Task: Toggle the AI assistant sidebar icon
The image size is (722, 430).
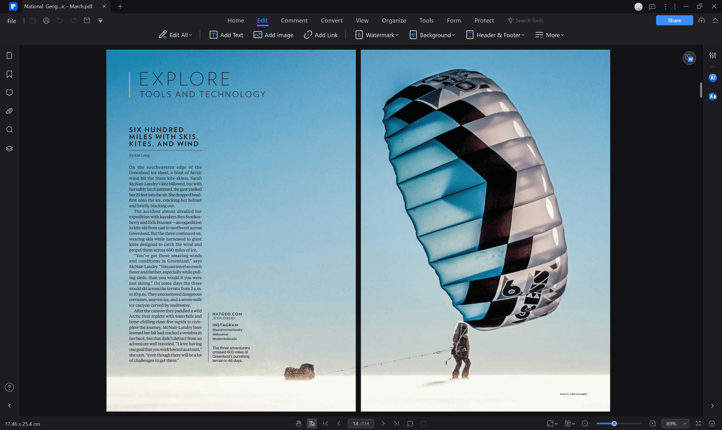Action: [x=713, y=78]
